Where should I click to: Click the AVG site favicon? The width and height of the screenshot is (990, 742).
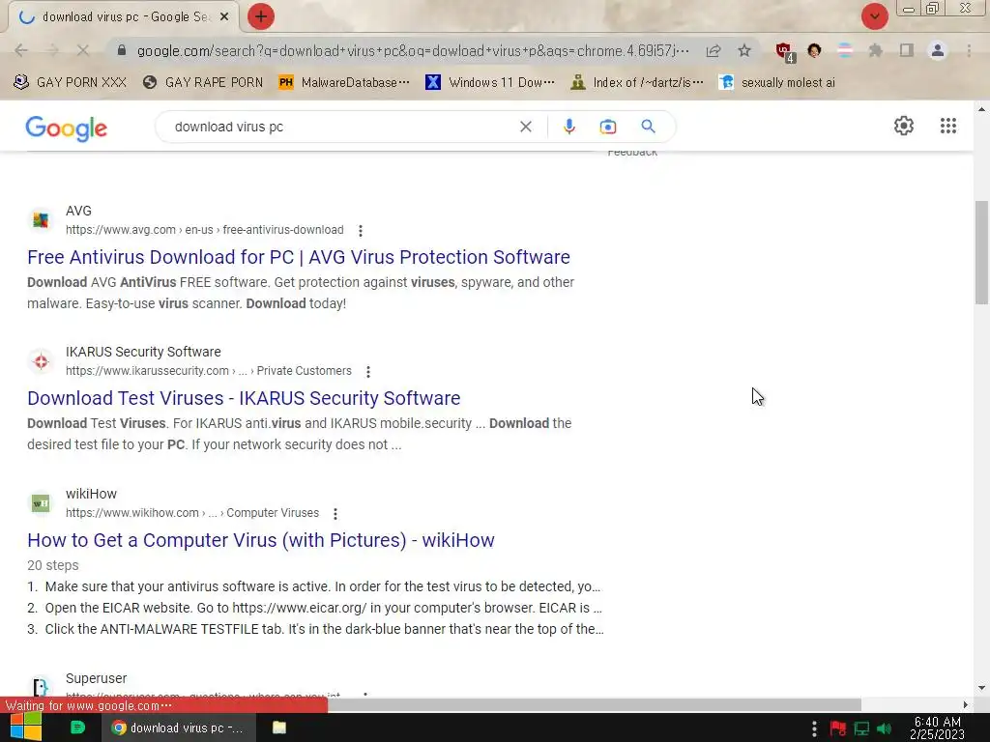(x=41, y=220)
